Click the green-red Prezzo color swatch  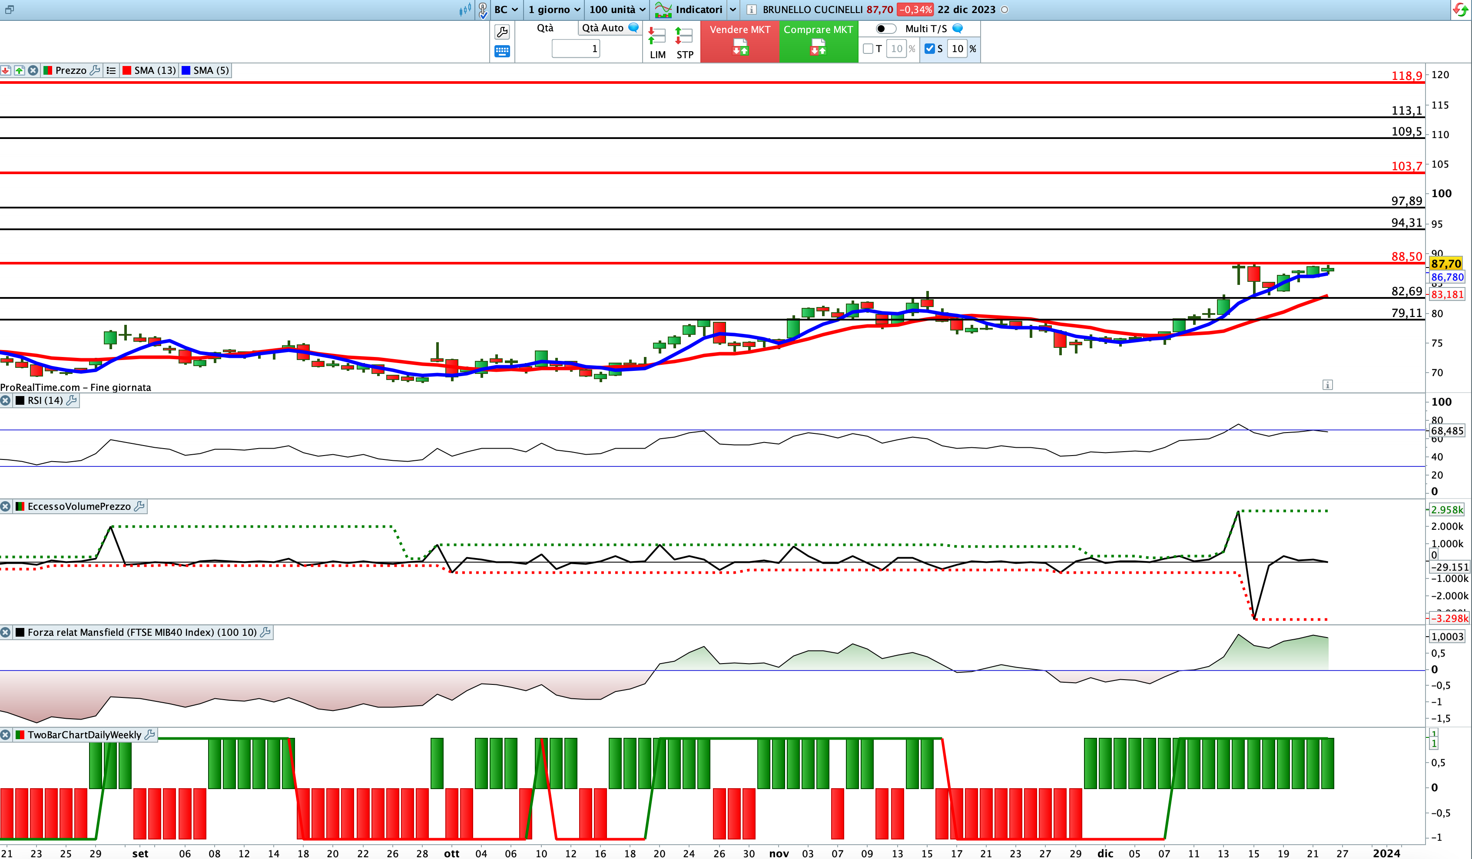tap(48, 71)
